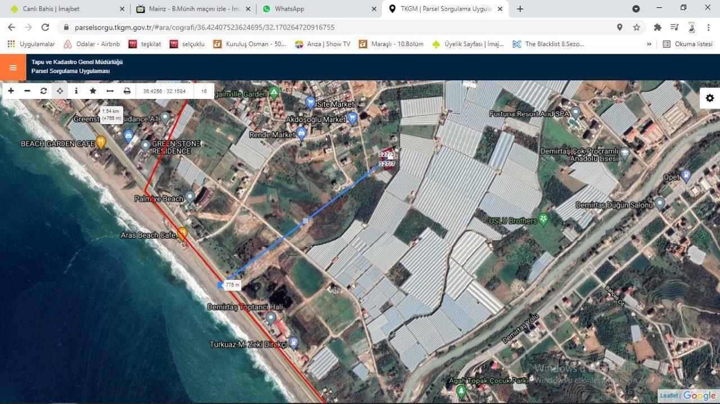Click the zoom level value 16
Viewport: 720px width, 404px height.
204,91
